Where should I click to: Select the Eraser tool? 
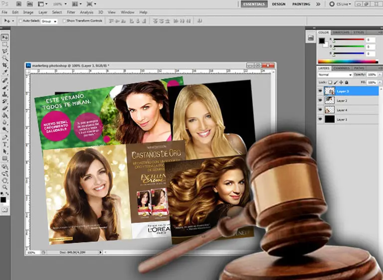[5, 108]
